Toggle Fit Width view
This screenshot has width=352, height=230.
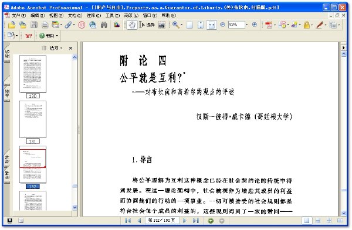[211, 25]
